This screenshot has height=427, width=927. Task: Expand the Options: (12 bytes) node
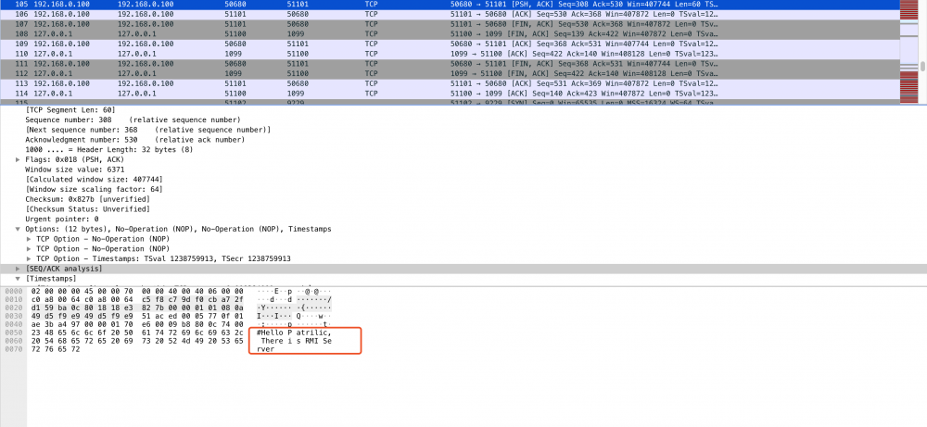(x=18, y=229)
